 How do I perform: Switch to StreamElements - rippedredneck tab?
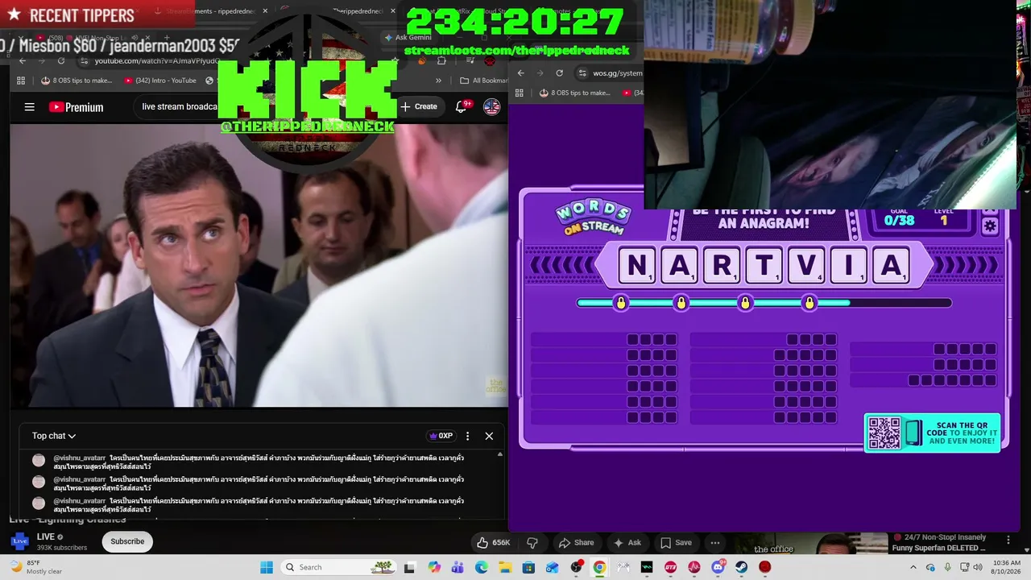(211, 11)
